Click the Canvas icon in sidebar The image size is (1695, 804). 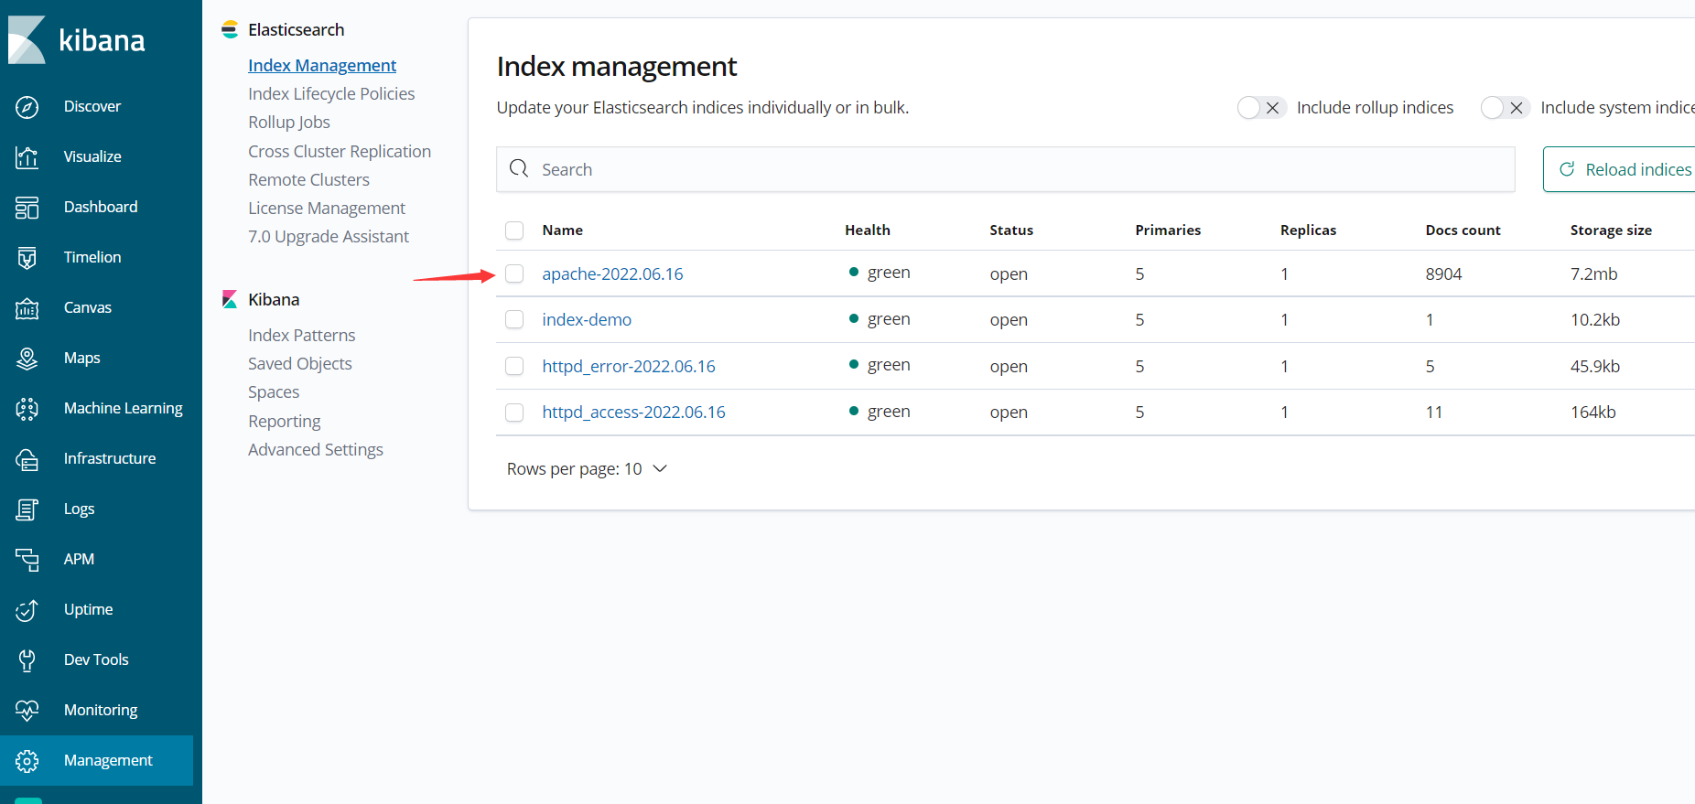(27, 308)
